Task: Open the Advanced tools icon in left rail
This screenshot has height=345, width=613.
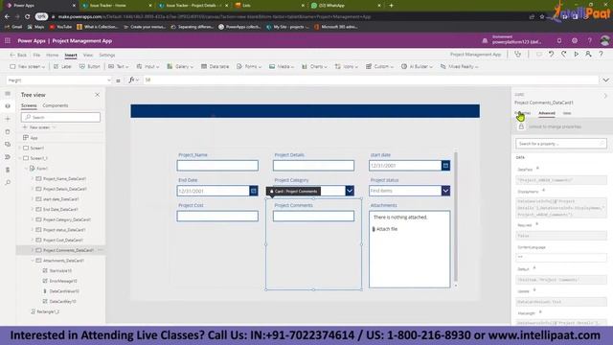Action: [8, 170]
